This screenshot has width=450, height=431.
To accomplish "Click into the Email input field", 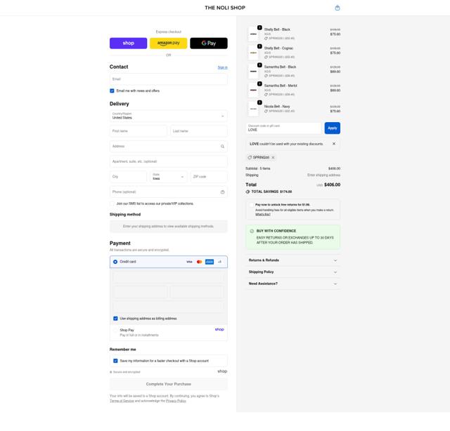I will click(x=168, y=79).
